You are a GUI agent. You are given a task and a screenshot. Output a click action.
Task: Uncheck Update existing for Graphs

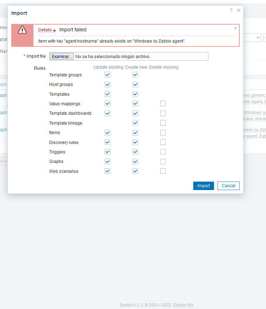(108, 162)
